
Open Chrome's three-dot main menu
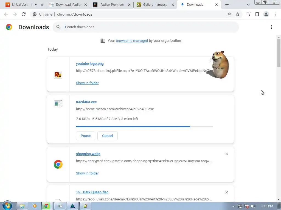click(x=275, y=14)
